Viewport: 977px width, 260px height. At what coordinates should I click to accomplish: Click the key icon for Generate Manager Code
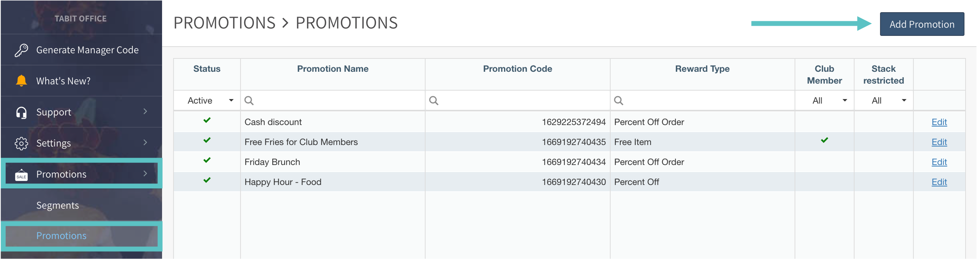(21, 50)
